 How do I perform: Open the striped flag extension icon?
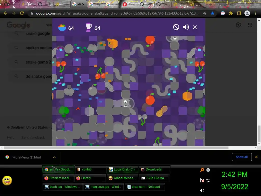click(223, 13)
